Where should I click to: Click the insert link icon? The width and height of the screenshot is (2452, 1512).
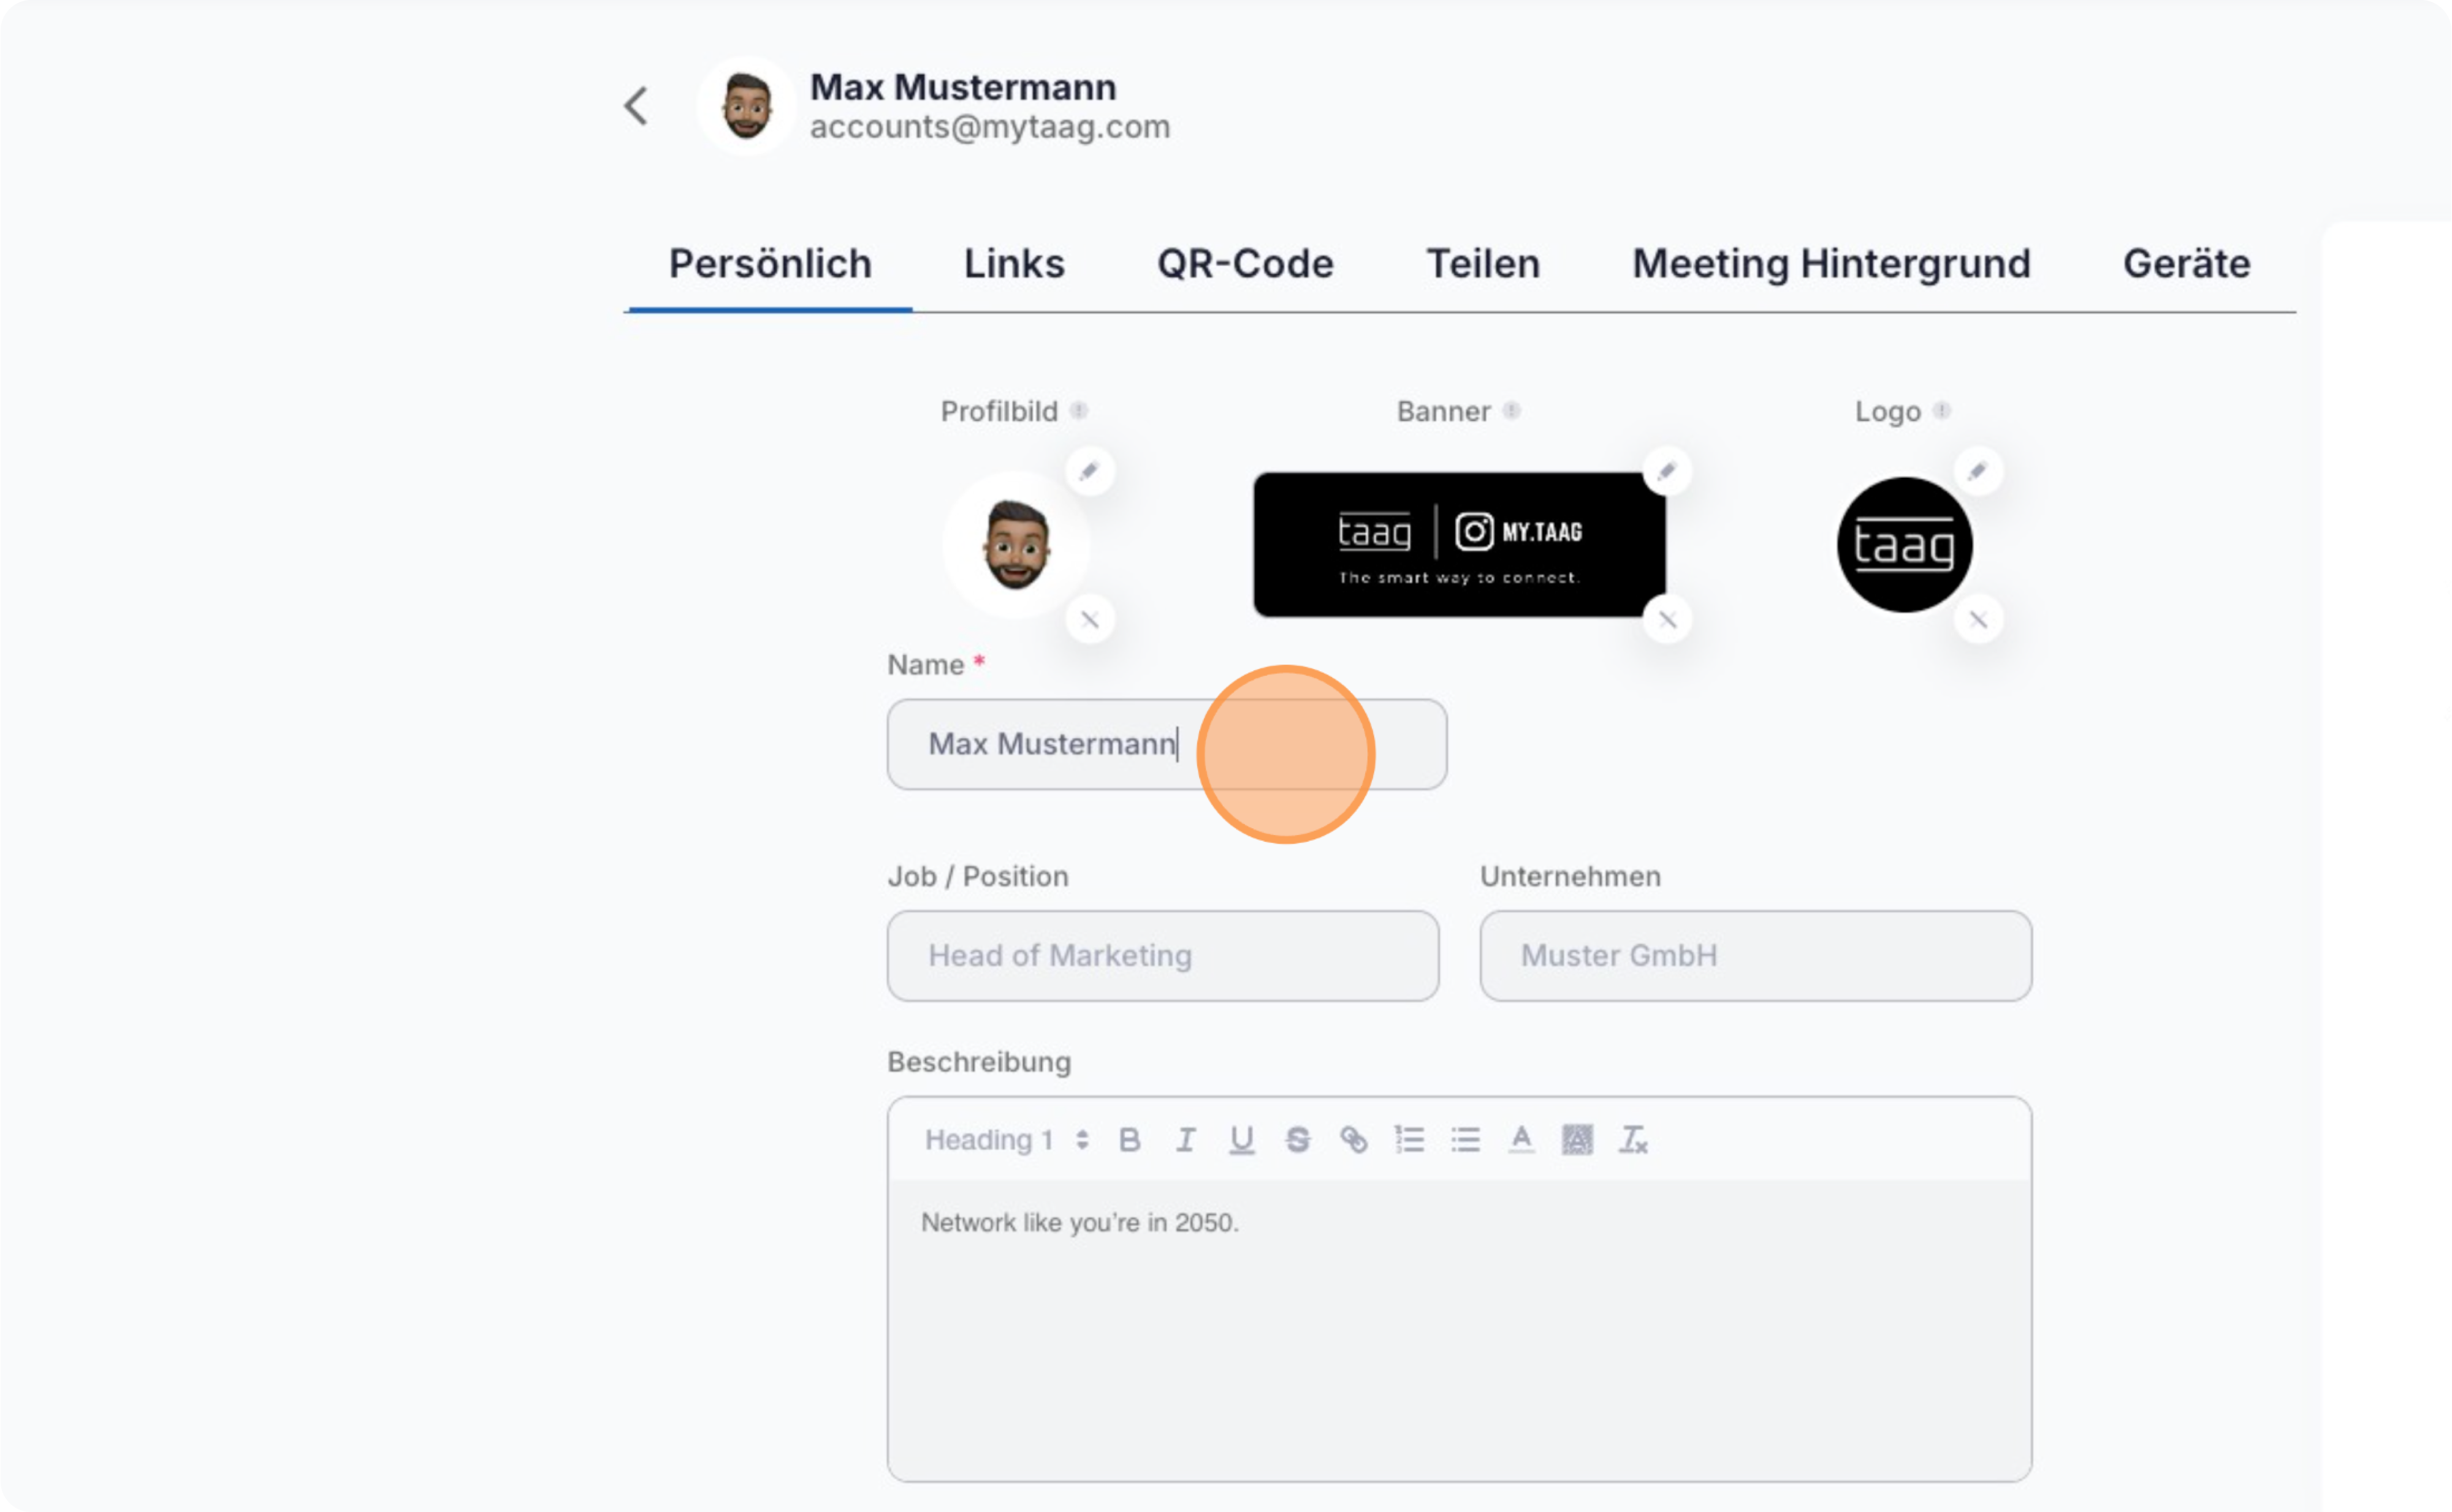pos(1354,1140)
